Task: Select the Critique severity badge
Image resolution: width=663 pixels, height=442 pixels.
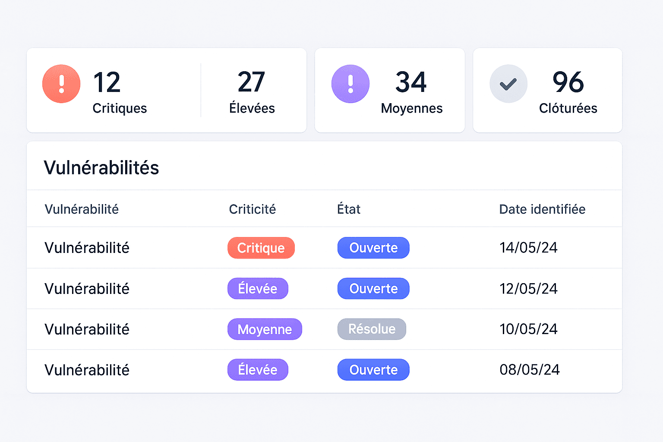Action: click(261, 248)
